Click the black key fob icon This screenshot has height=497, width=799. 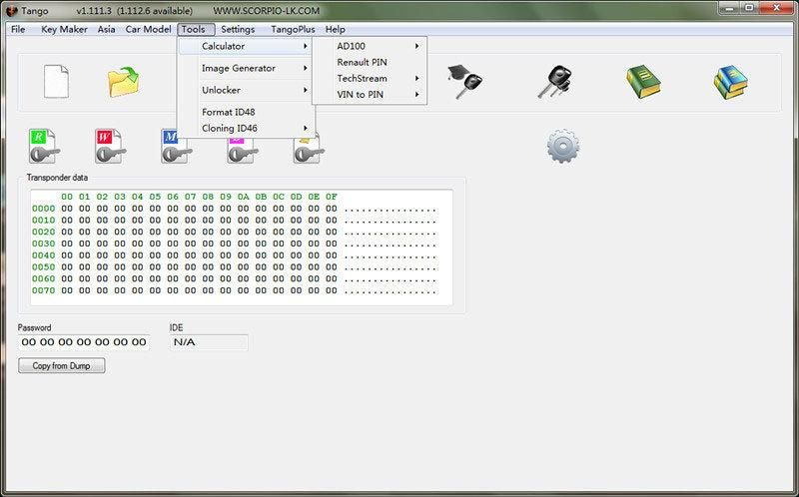554,82
